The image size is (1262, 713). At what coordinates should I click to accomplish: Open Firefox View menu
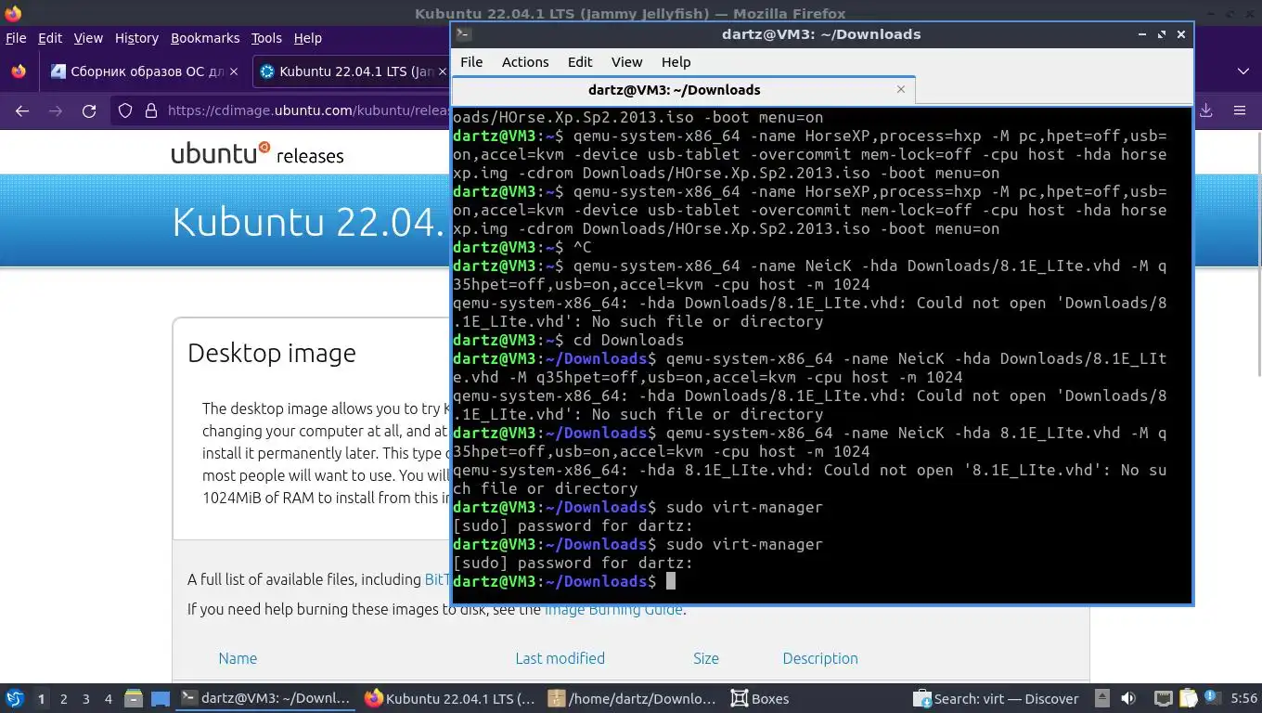pyautogui.click(x=88, y=38)
